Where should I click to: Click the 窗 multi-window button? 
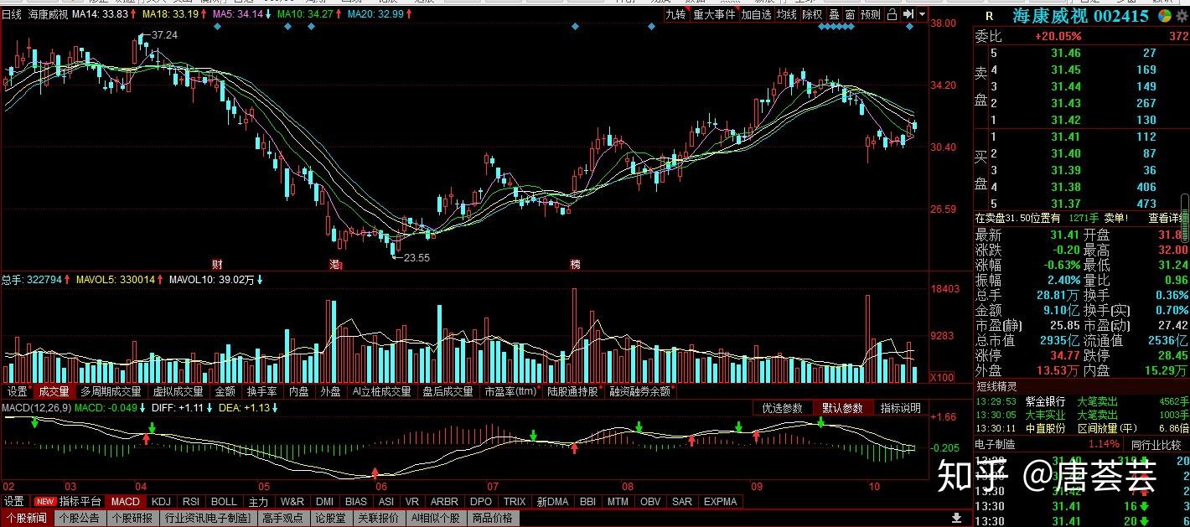tap(850, 14)
